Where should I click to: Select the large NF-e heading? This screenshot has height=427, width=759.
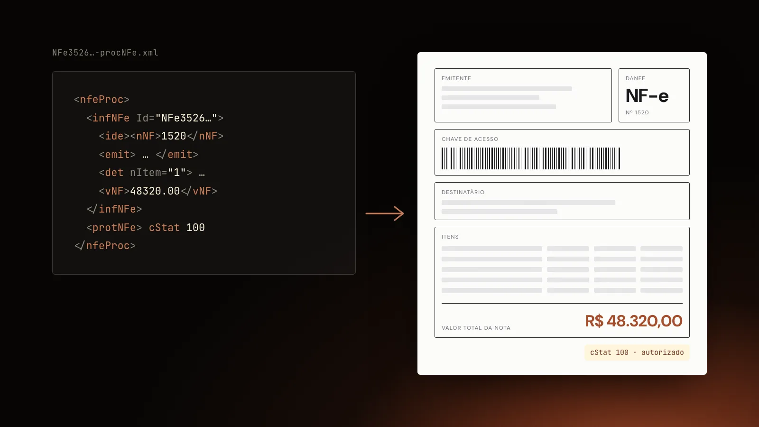click(647, 96)
